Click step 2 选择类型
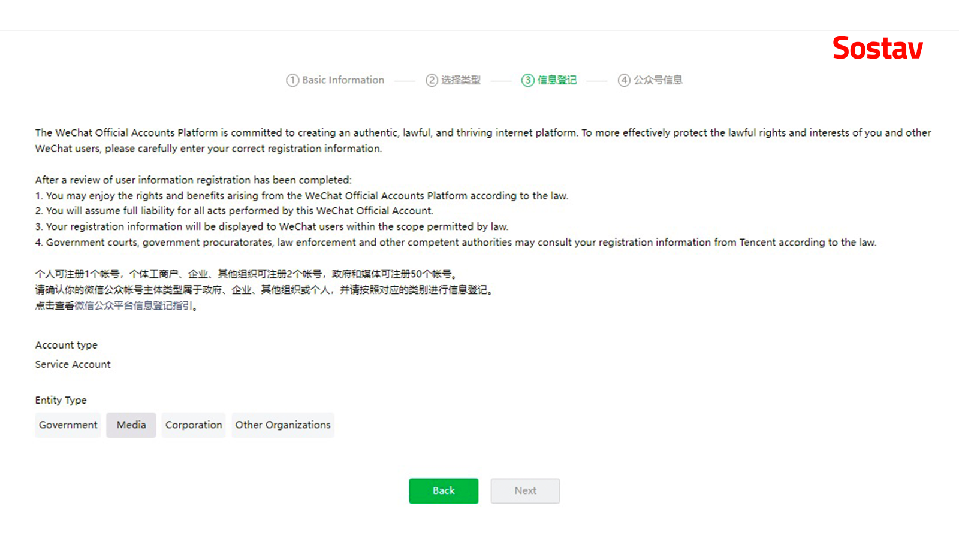The image size is (959, 539). click(x=453, y=80)
